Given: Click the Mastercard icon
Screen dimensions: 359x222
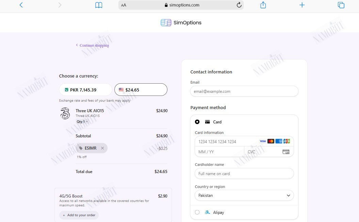Looking at the screenshot, I should tap(271, 141).
